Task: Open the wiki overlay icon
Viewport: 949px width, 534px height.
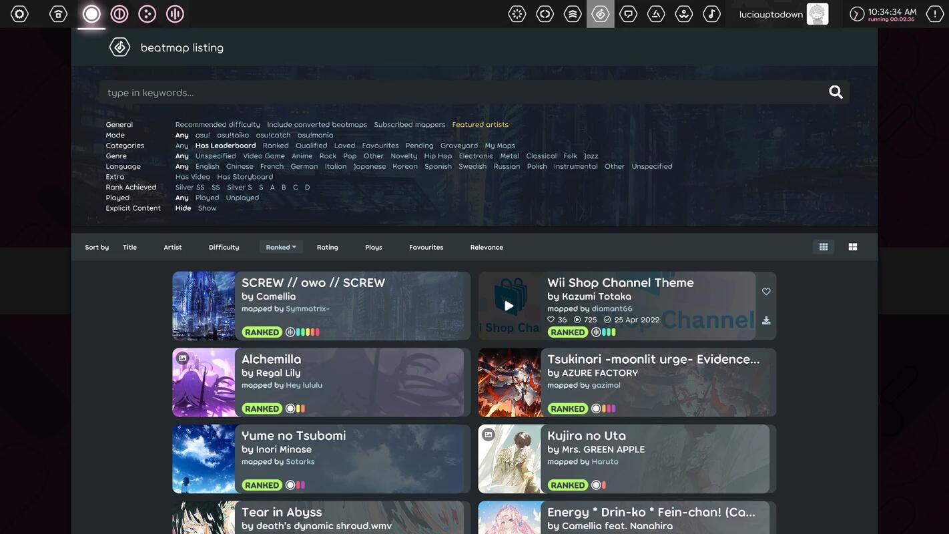Action: 684,14
